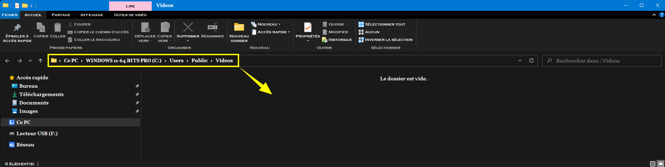The width and height of the screenshot is (665, 167).
Task: Go up one folder level
Action: click(x=40, y=61)
